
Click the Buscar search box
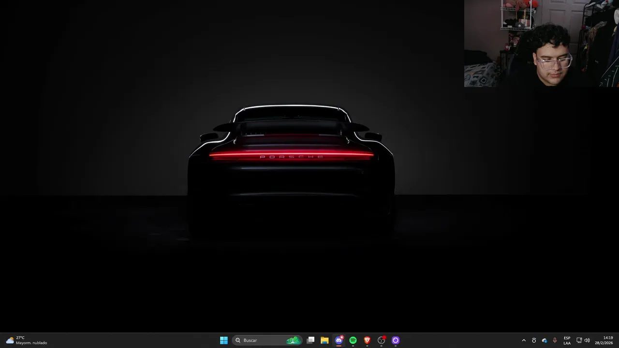(267, 340)
